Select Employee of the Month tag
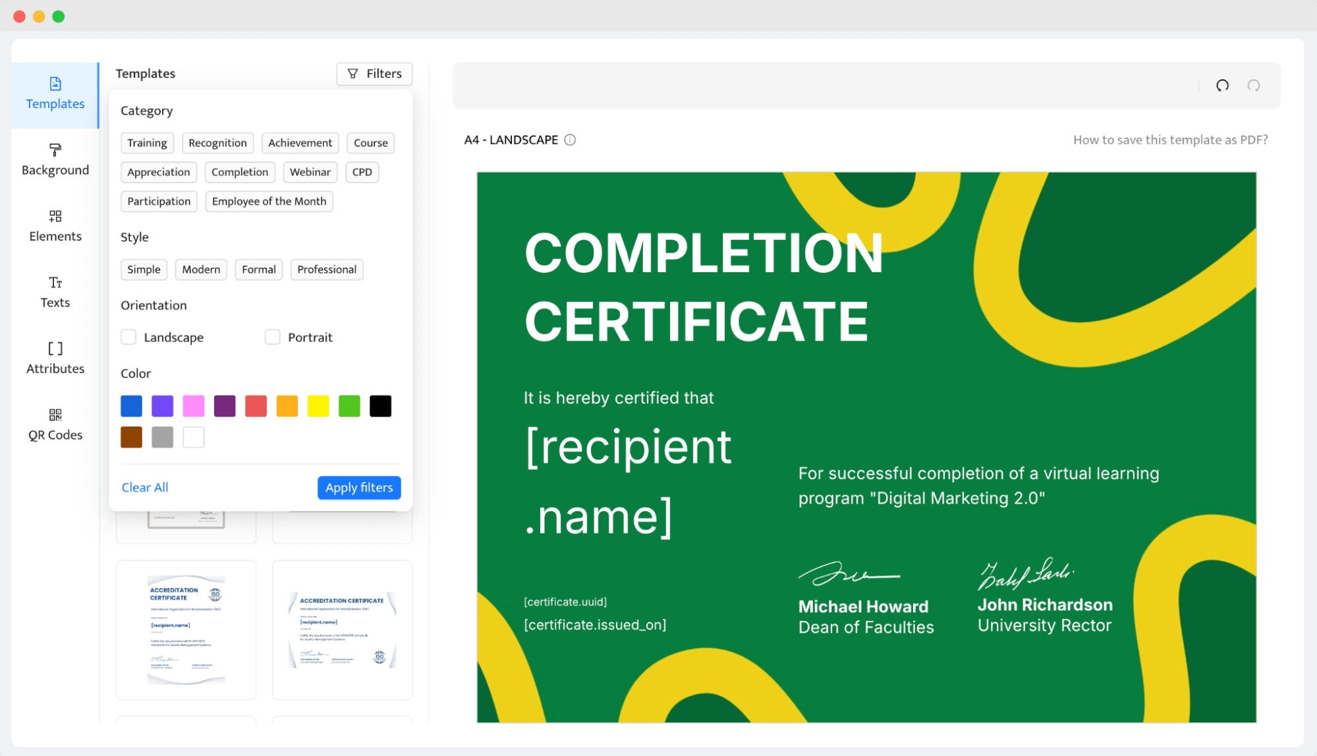The width and height of the screenshot is (1317, 756). click(269, 201)
